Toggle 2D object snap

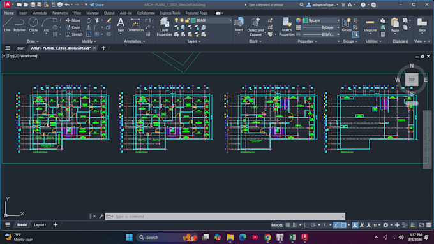[343, 225]
